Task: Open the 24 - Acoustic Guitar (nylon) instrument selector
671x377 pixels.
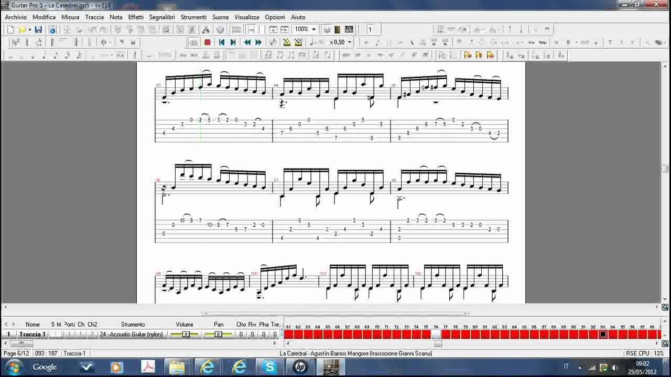Action: pos(132,334)
